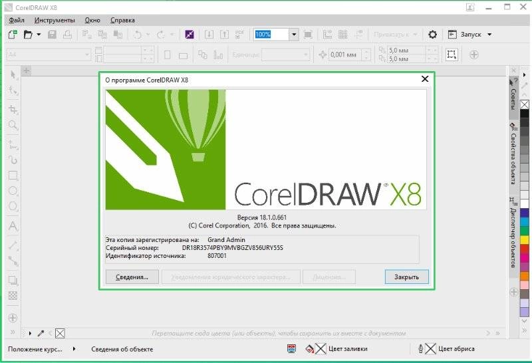Screen dimensions: 532x363
Task: Select the Text tool
Action: 13,226
